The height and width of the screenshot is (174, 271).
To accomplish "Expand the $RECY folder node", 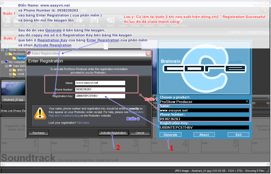I will click(10, 70).
